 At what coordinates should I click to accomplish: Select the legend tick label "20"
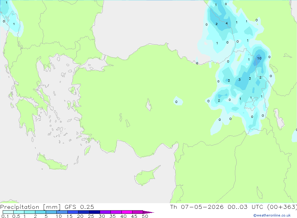80,216
